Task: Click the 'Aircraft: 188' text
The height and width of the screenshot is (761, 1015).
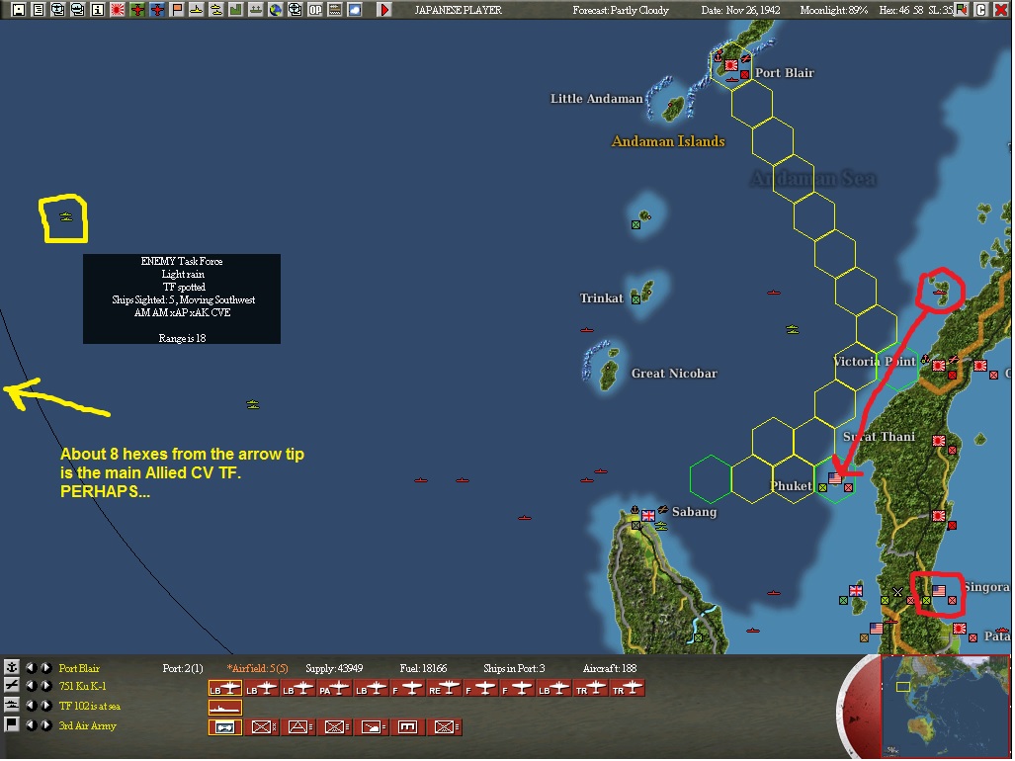Action: pos(610,668)
